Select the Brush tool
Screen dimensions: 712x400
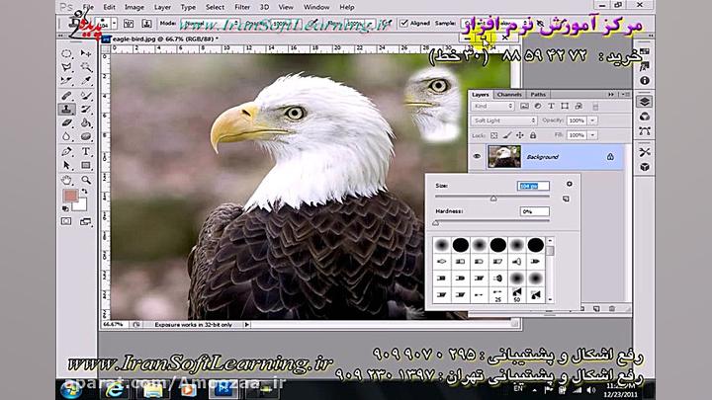pyautogui.click(x=85, y=95)
